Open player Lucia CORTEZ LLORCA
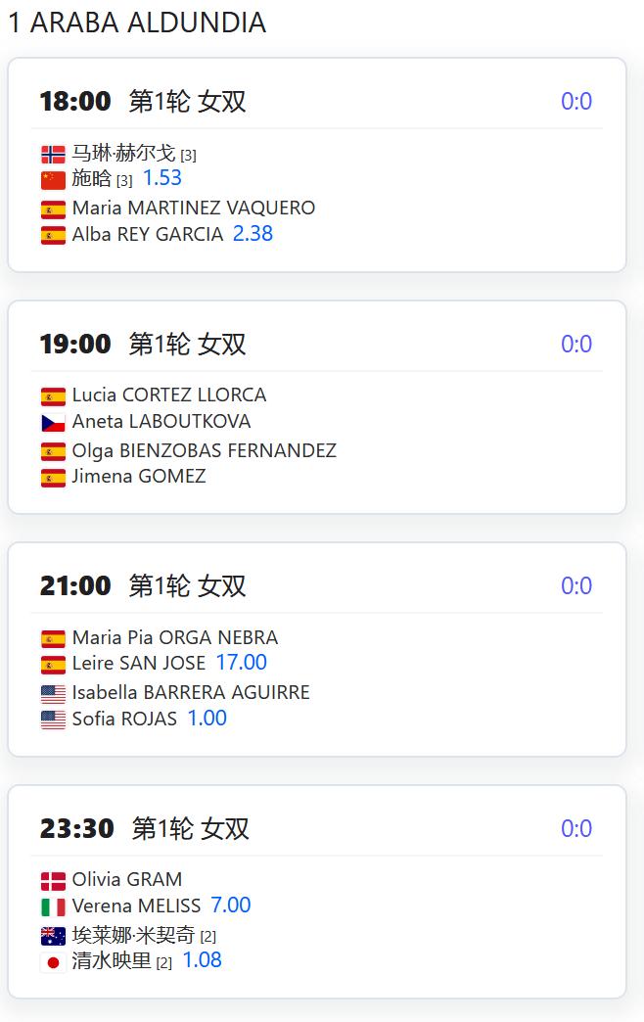The width and height of the screenshot is (644, 1022). pos(168,395)
